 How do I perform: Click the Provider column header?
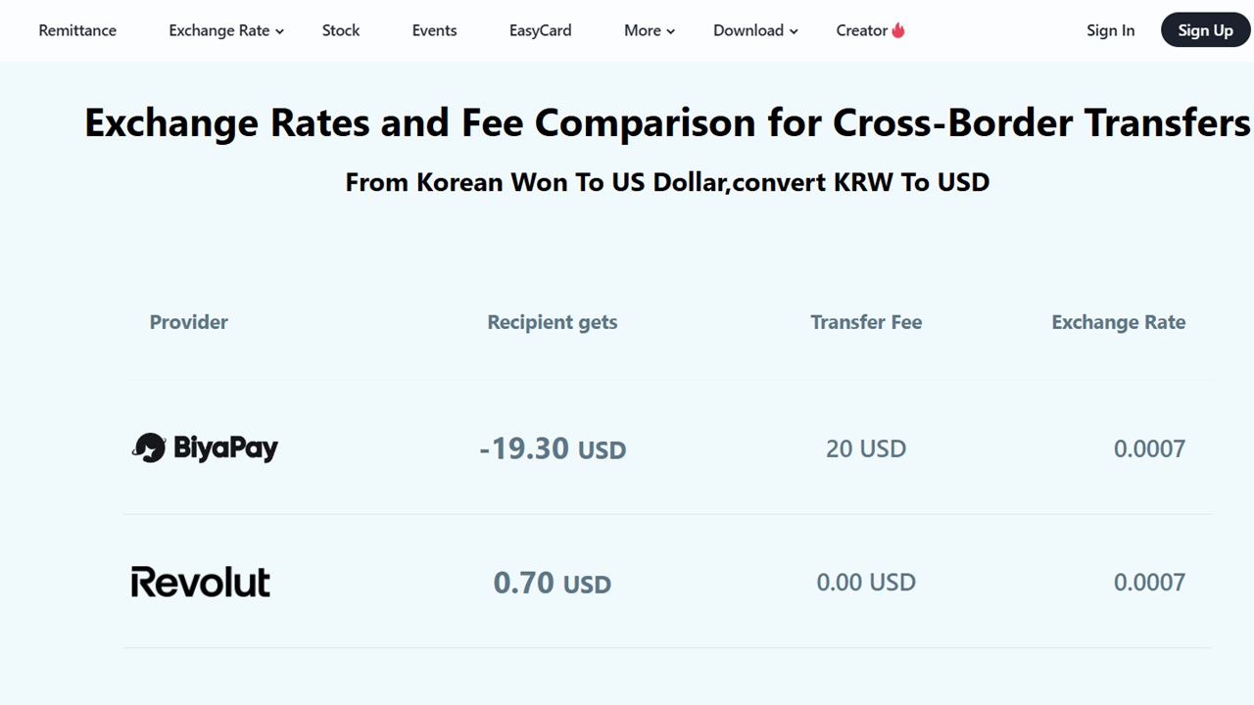[x=188, y=321]
